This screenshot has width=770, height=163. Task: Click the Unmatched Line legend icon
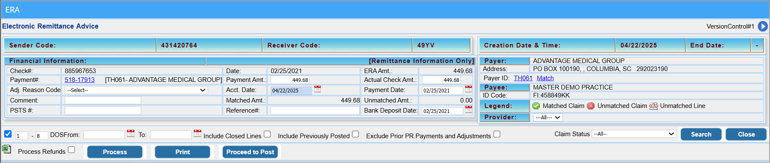(654, 106)
